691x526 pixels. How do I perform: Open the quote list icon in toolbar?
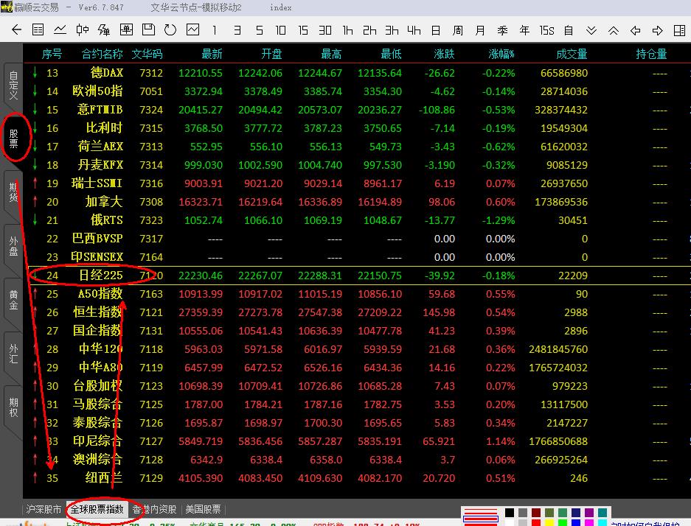click(x=38, y=30)
